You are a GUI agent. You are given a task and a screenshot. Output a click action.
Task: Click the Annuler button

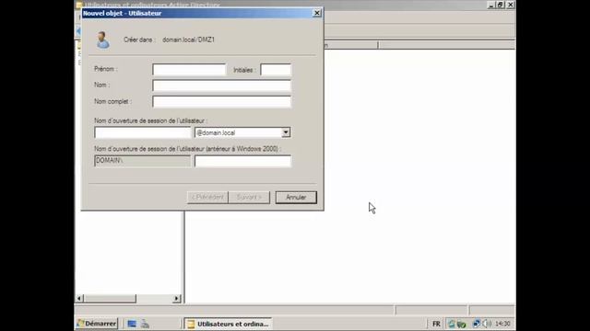[296, 198]
